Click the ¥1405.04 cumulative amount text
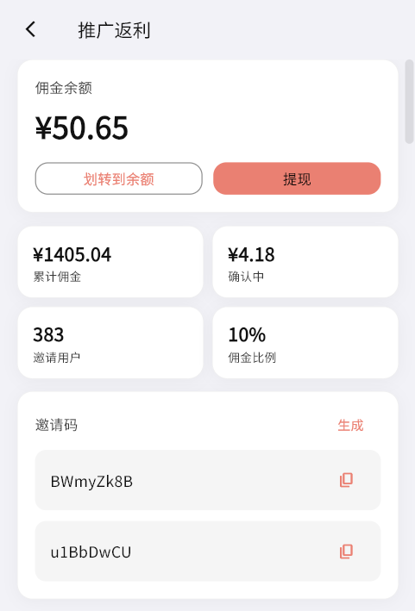 tap(72, 255)
